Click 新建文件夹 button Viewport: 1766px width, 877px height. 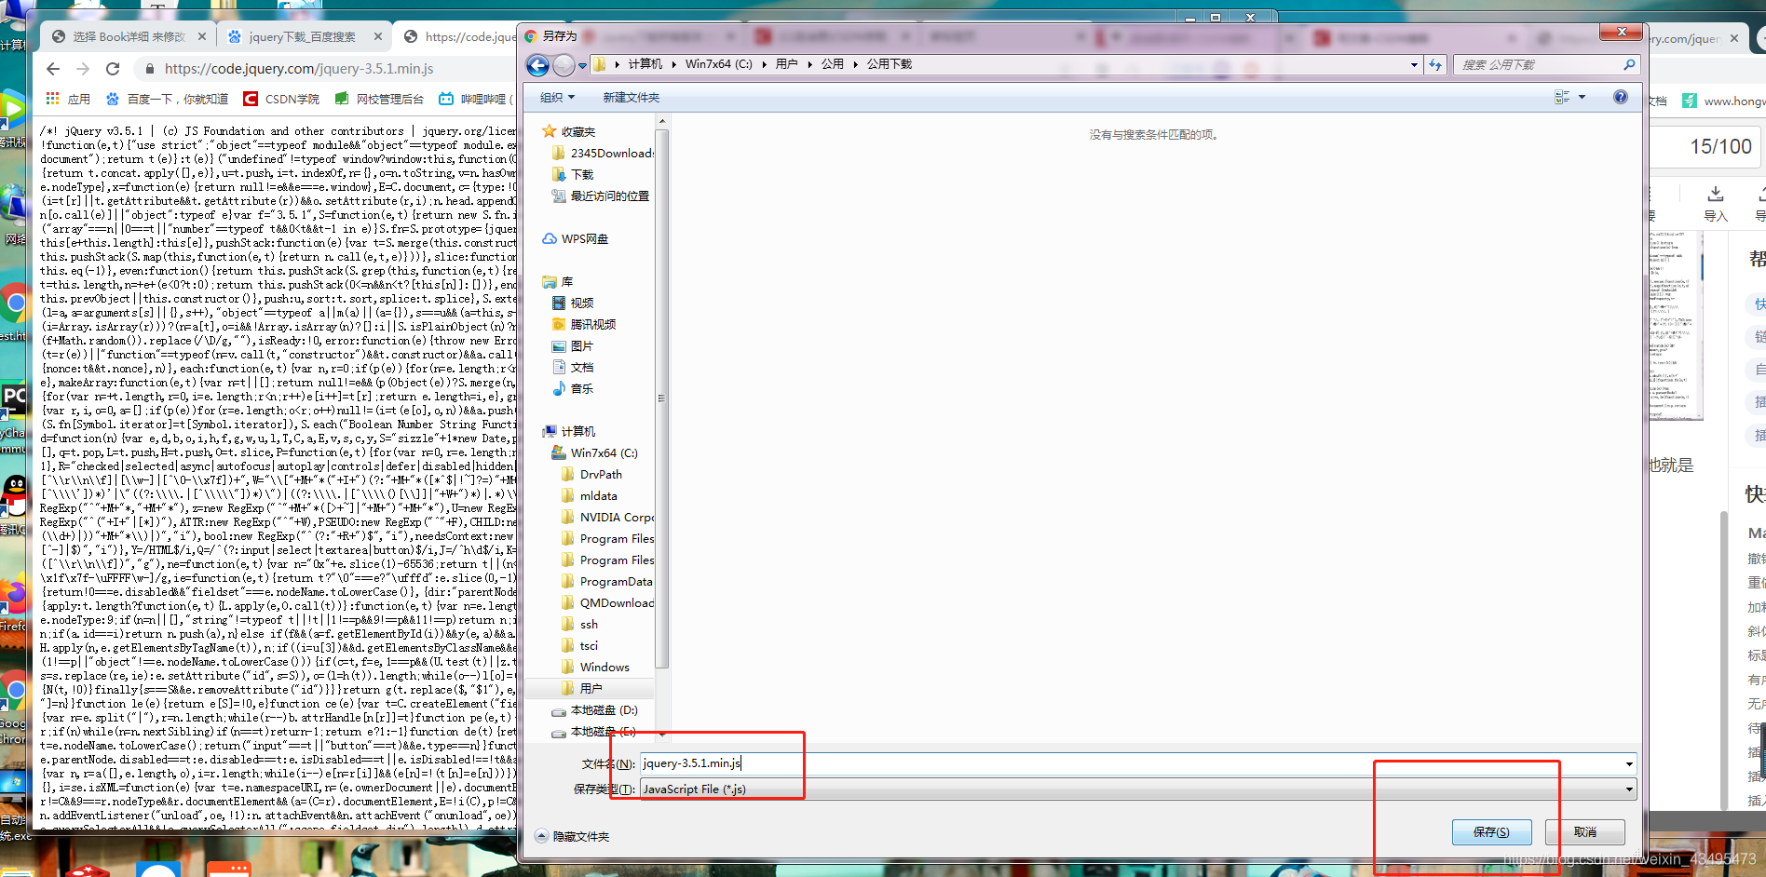coord(631,98)
